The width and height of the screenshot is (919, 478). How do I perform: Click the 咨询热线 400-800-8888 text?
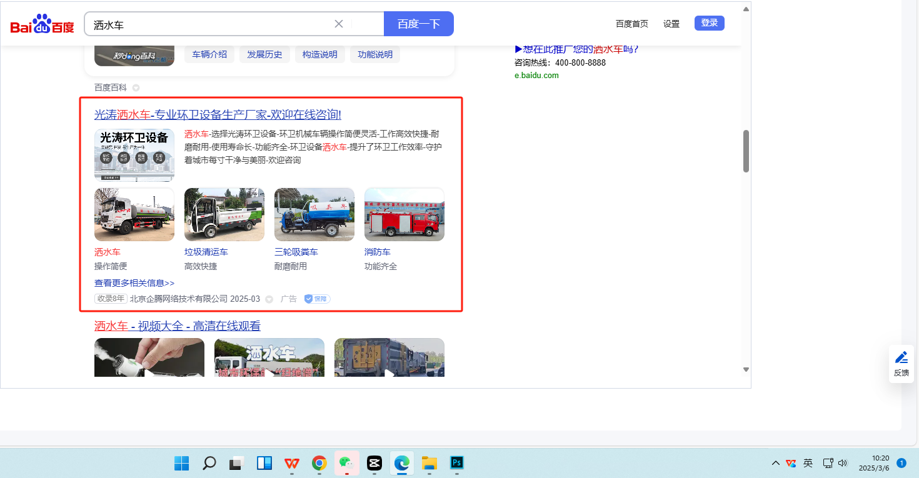(x=560, y=62)
